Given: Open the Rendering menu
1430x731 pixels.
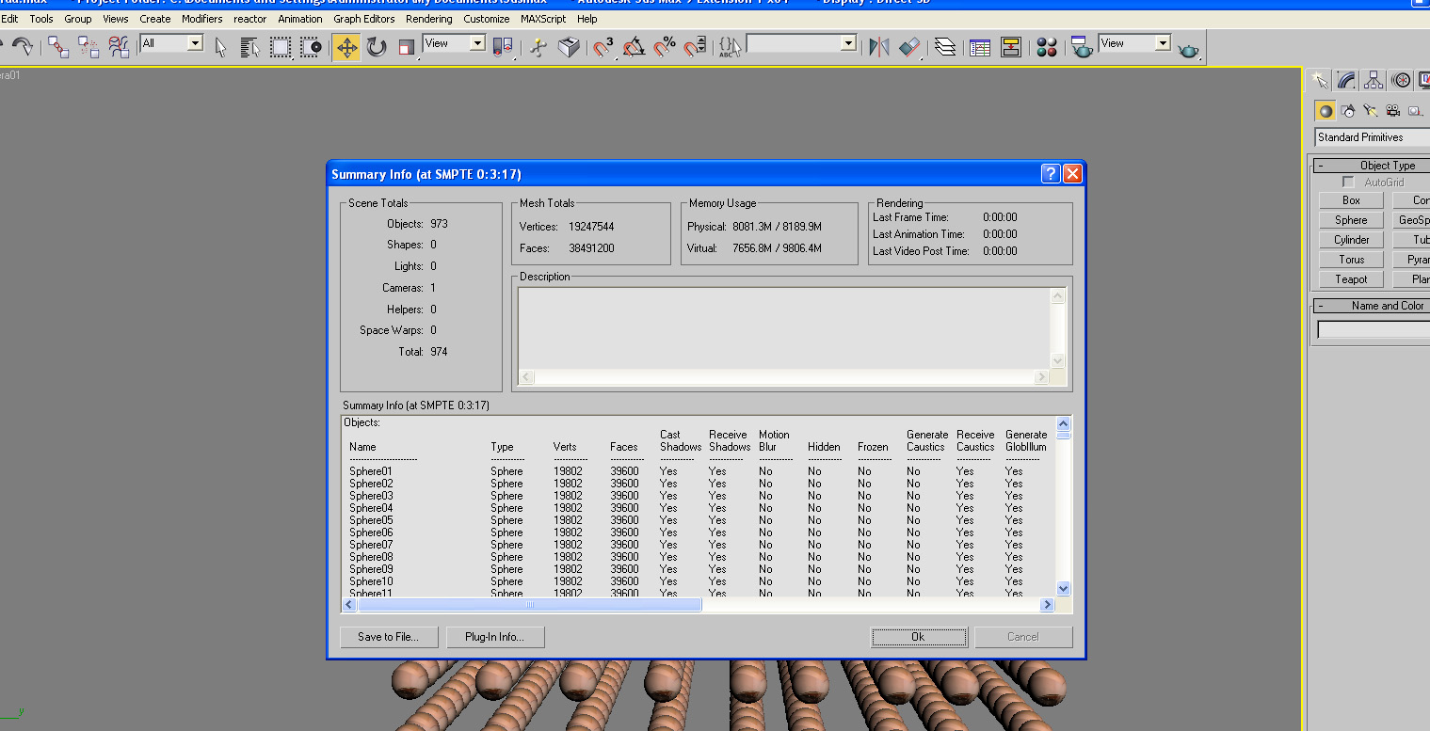Looking at the screenshot, I should [428, 19].
